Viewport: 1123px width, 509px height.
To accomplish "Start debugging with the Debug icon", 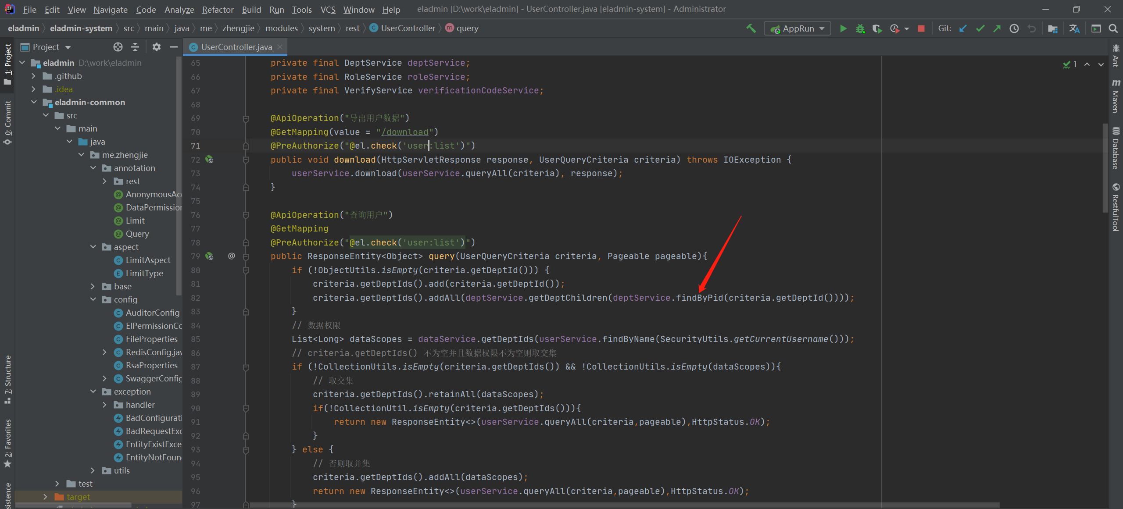I will pos(860,28).
